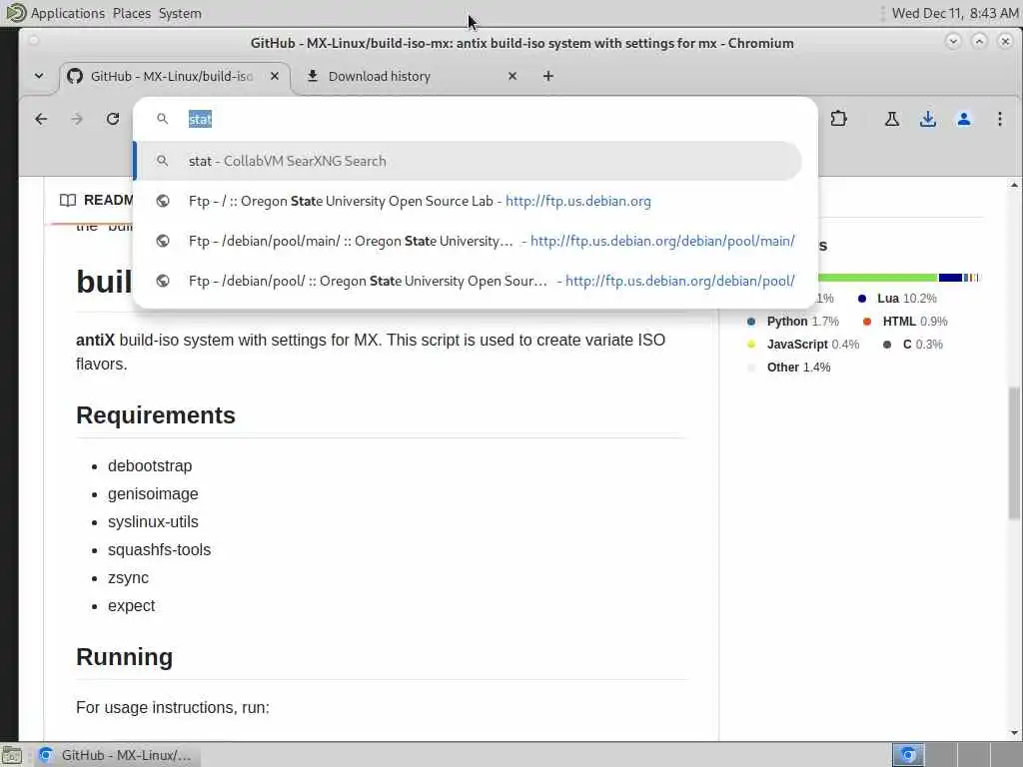Click the 'squashfs-tools' list item
Image resolution: width=1023 pixels, height=767 pixels.
159,550
